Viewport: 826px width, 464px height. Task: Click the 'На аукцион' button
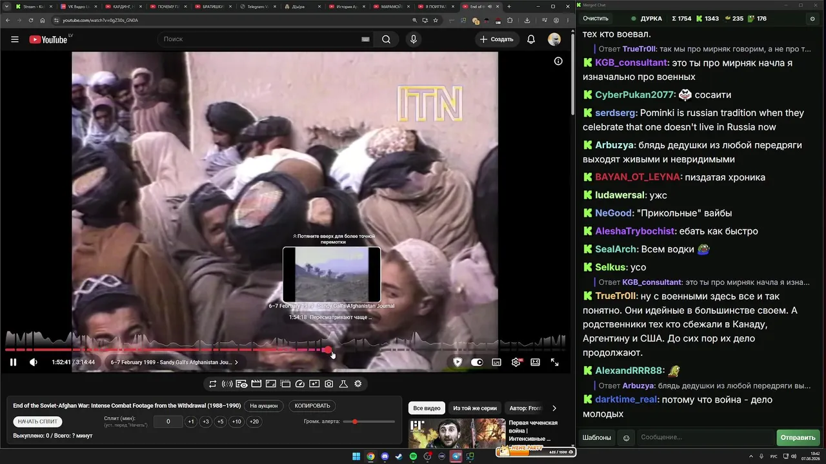pos(264,406)
